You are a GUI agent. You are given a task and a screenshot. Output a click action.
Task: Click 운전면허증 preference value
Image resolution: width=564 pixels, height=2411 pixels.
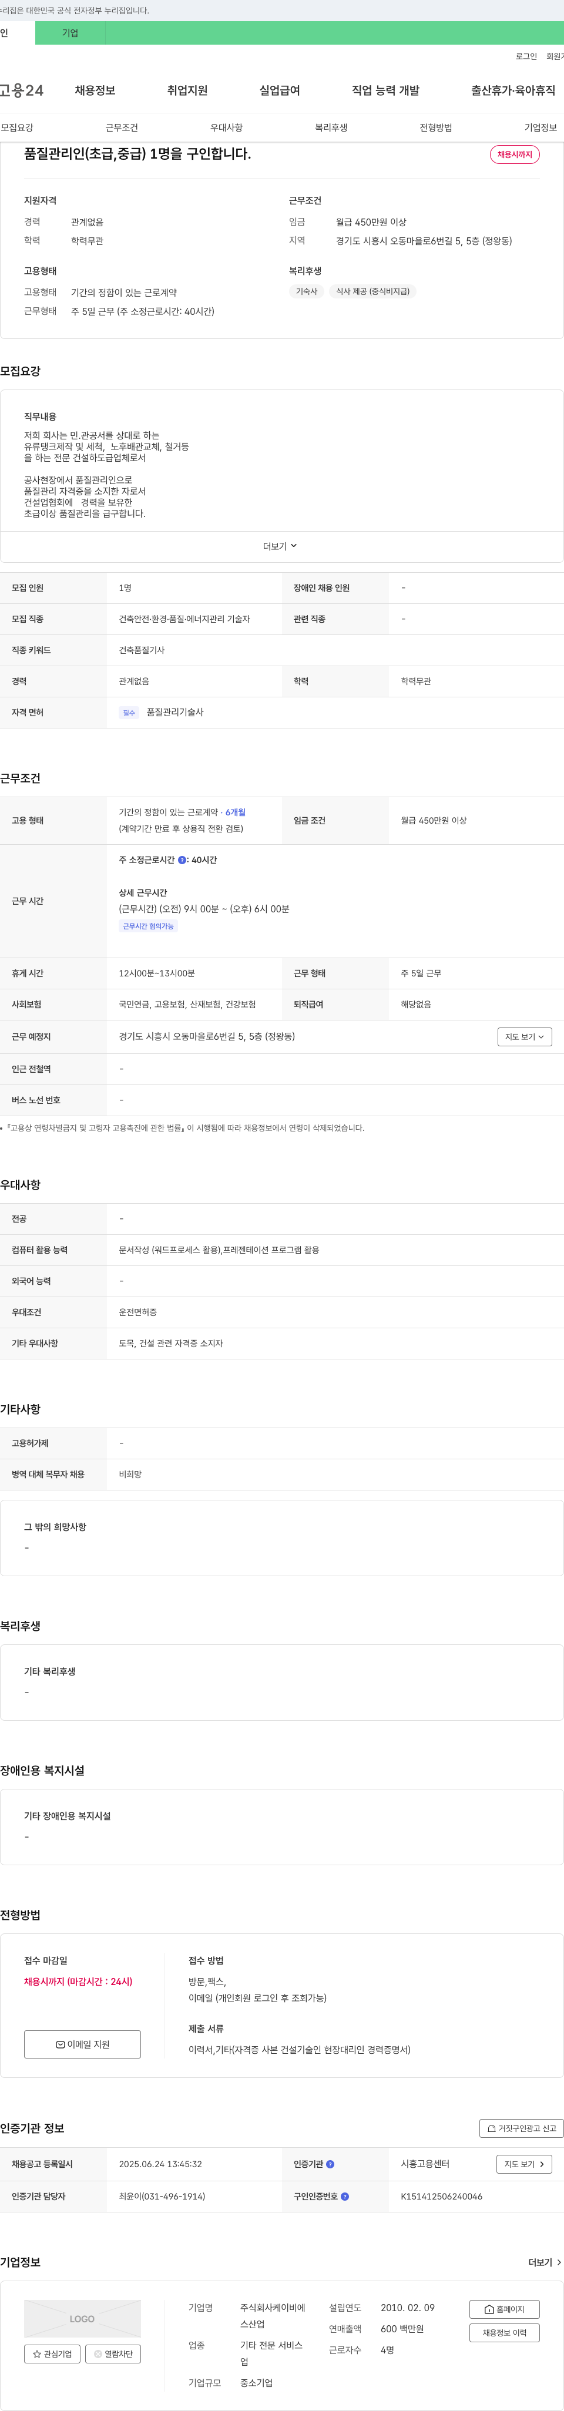137,1312
